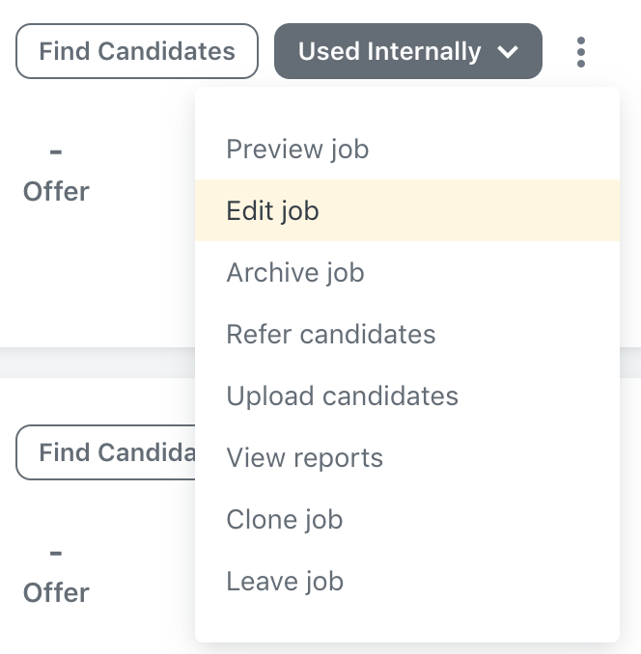Click the upper Offer stage label
Screen dimensions: 641x654
click(56, 191)
